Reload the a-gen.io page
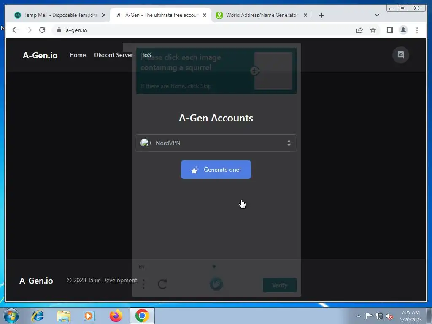The image size is (432, 324). [42, 30]
